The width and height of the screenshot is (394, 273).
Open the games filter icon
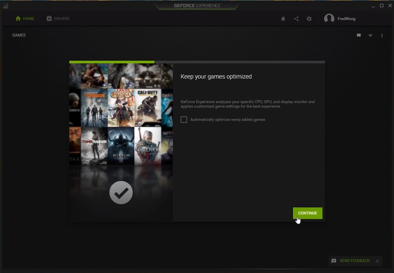click(x=370, y=35)
